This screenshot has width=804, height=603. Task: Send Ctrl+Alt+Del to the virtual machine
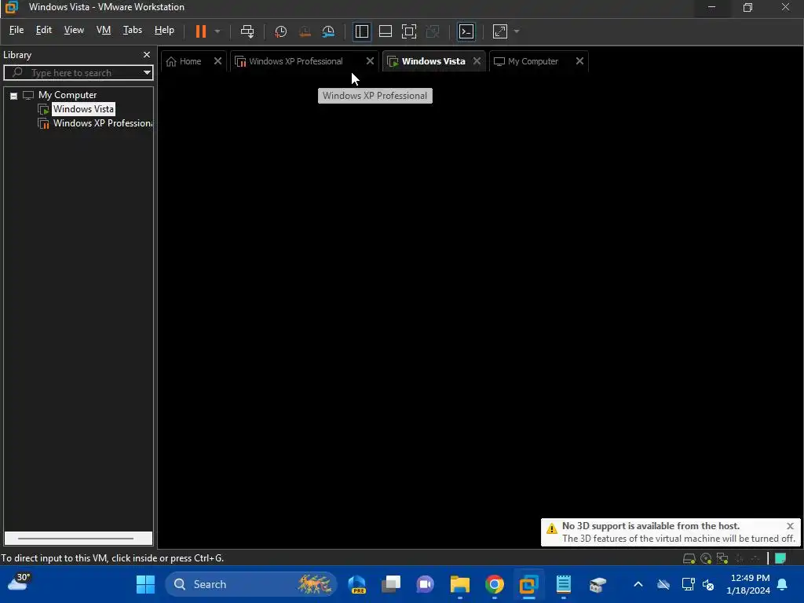247,31
